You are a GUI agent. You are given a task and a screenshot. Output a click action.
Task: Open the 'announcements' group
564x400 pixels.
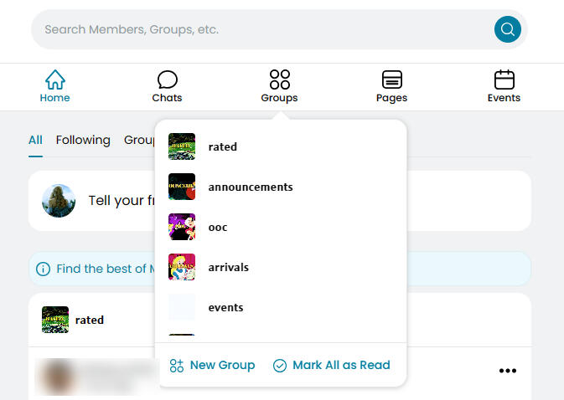pyautogui.click(x=250, y=187)
